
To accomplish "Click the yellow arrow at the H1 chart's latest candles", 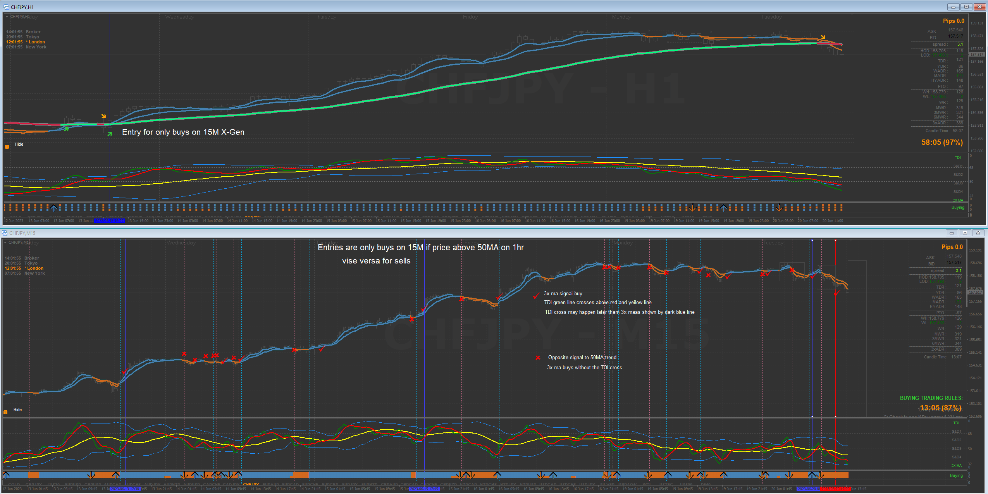I will coord(823,38).
